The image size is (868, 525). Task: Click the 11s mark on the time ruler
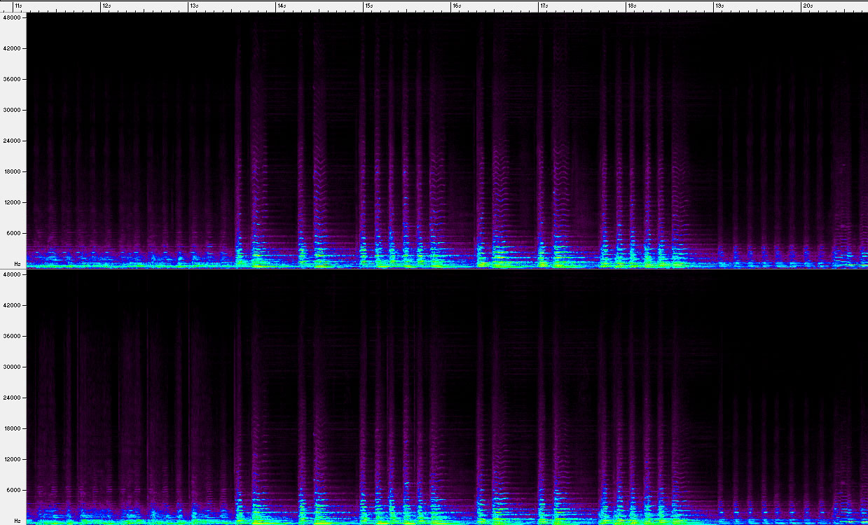(x=18, y=6)
